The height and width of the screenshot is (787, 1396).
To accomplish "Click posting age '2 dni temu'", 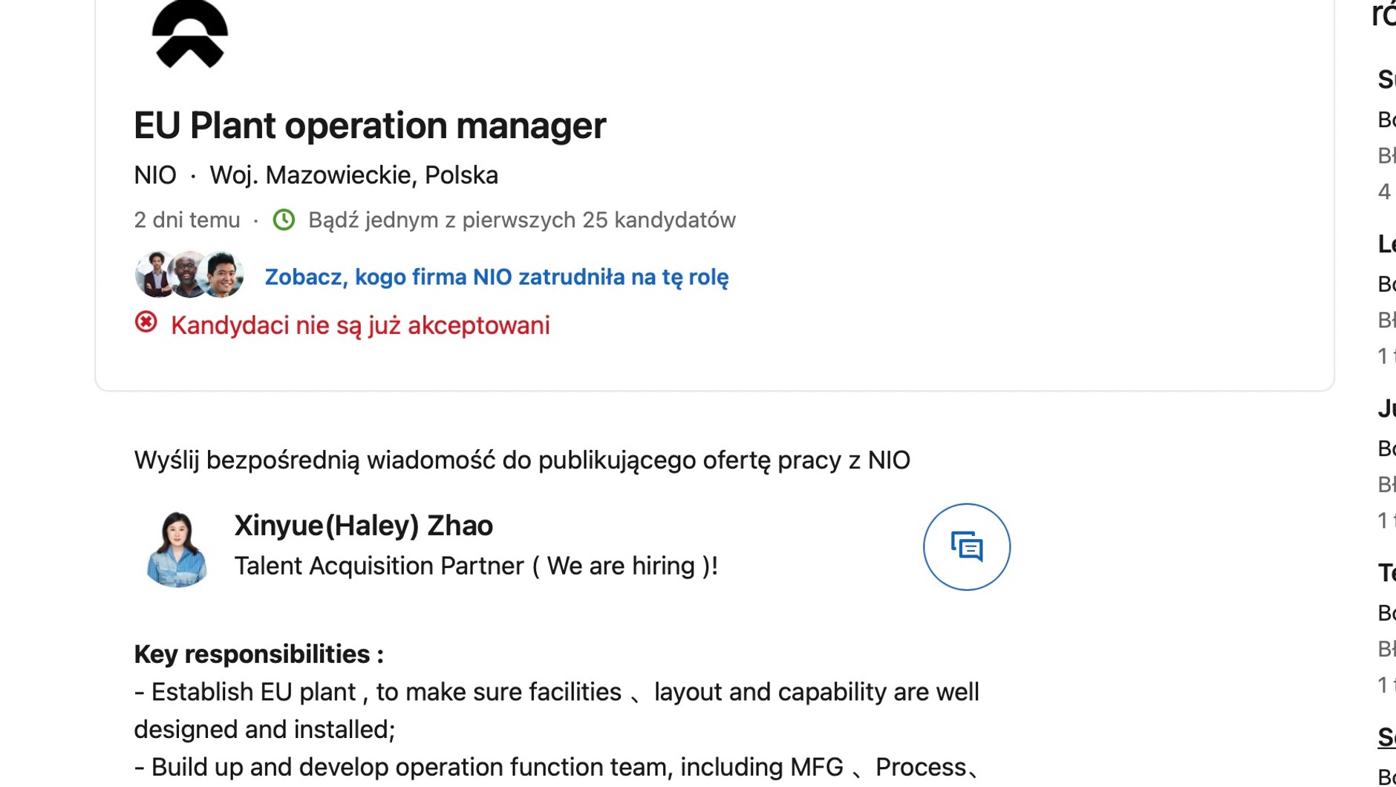I will tap(187, 220).
